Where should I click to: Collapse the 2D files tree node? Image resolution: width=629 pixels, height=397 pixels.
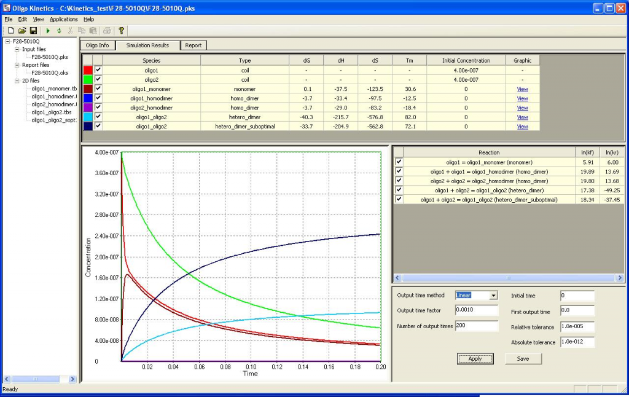[x=17, y=81]
